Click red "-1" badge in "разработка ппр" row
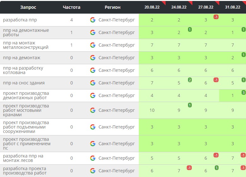246x177 pixels. click(x=216, y=17)
